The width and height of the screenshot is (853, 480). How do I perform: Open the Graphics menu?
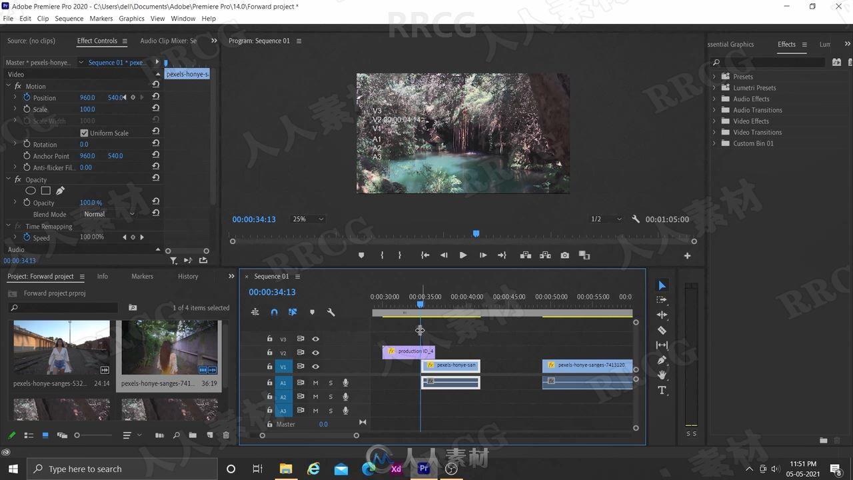tap(131, 19)
